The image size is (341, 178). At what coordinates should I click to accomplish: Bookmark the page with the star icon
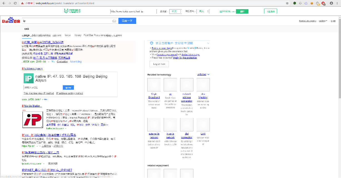[287, 3]
